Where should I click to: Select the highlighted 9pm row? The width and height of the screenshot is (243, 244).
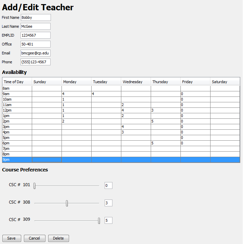point(17,160)
